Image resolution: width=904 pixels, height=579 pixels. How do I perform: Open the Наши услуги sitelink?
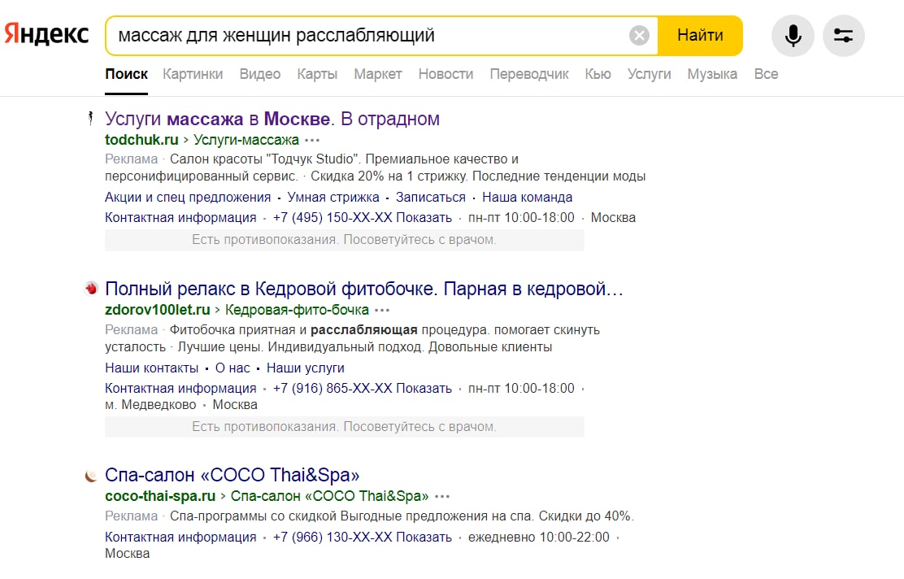coord(306,368)
